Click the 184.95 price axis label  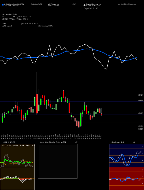coord(141,100)
